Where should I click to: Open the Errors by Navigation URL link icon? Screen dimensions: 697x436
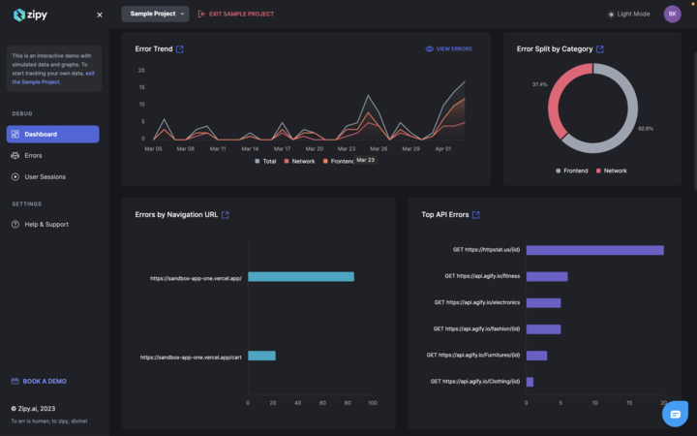pos(226,214)
